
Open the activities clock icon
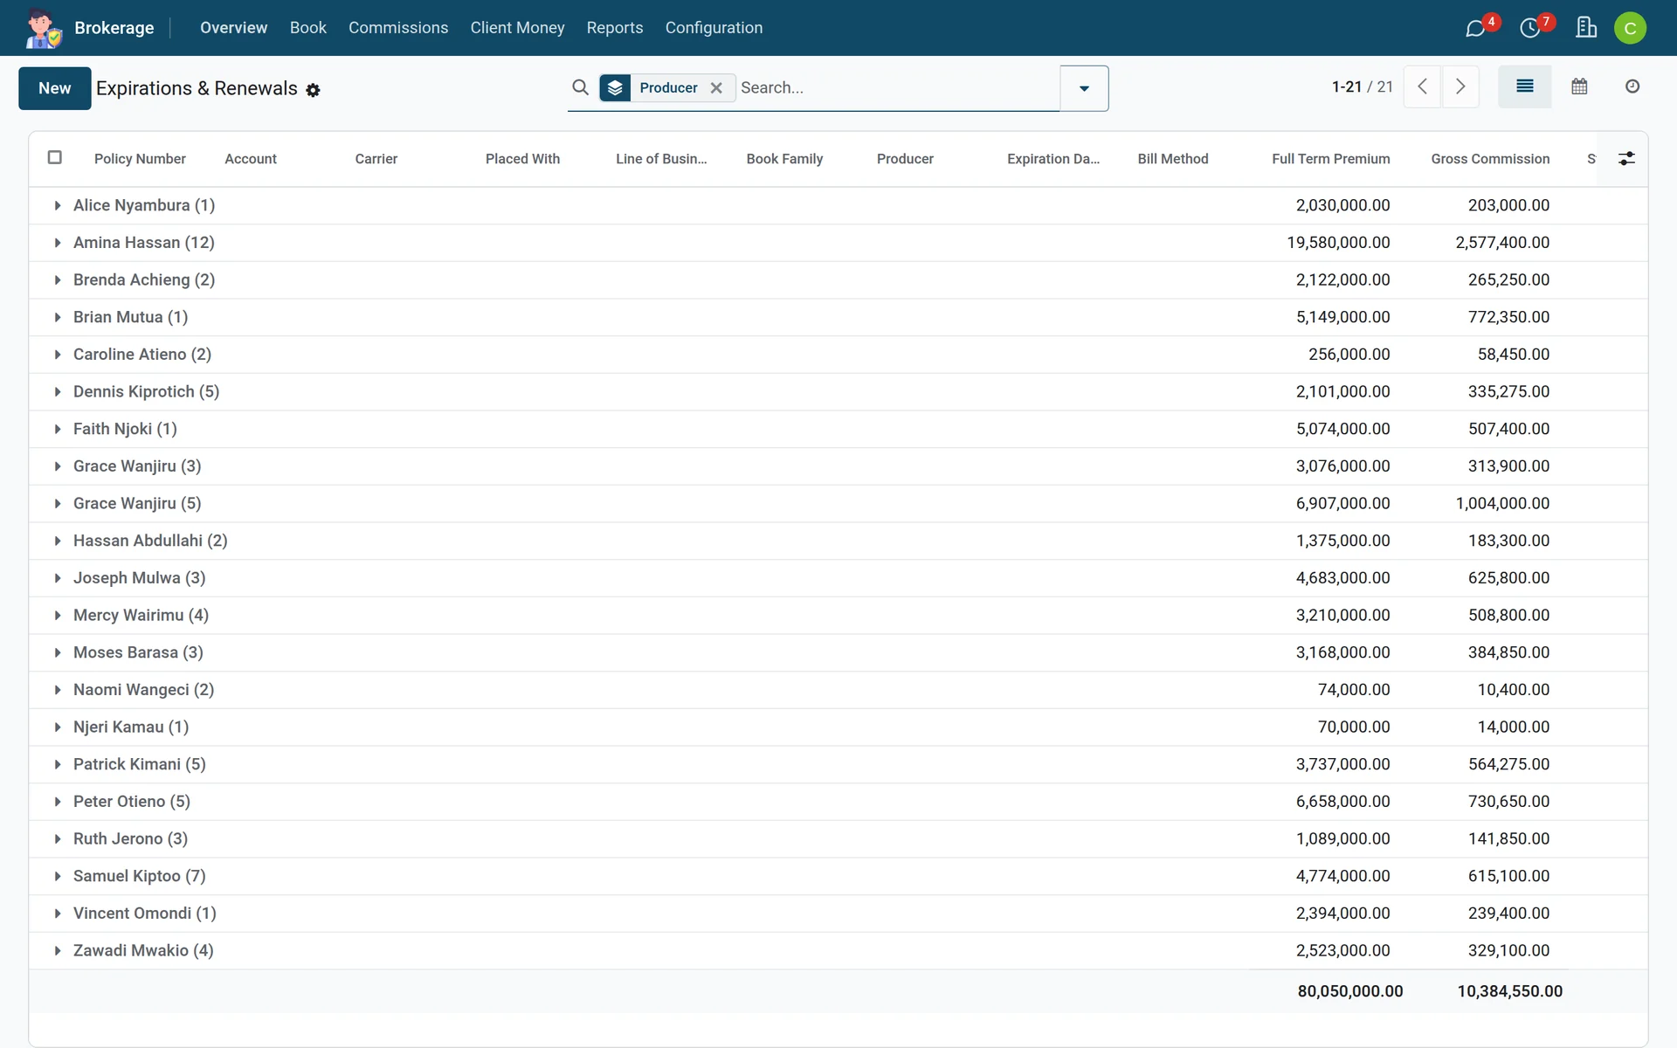[x=1529, y=29]
